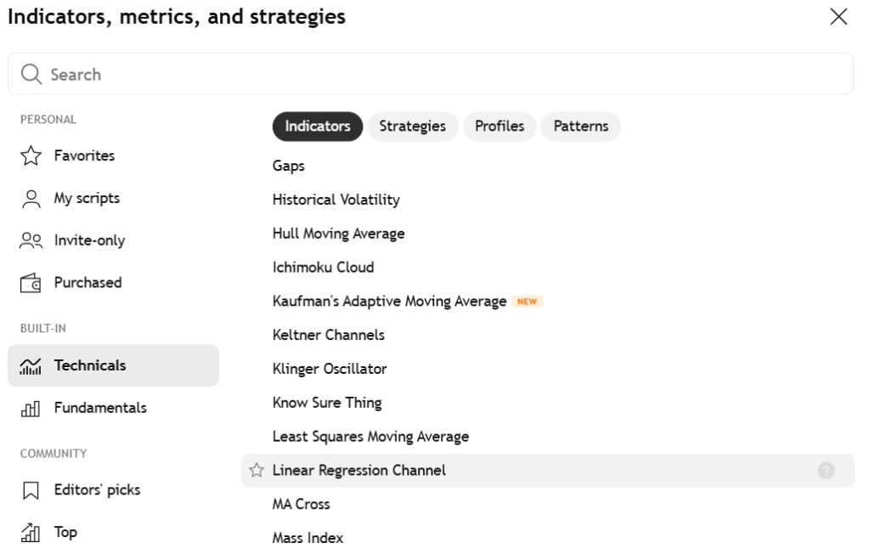Open help for Linear Regression Channel

(x=826, y=470)
